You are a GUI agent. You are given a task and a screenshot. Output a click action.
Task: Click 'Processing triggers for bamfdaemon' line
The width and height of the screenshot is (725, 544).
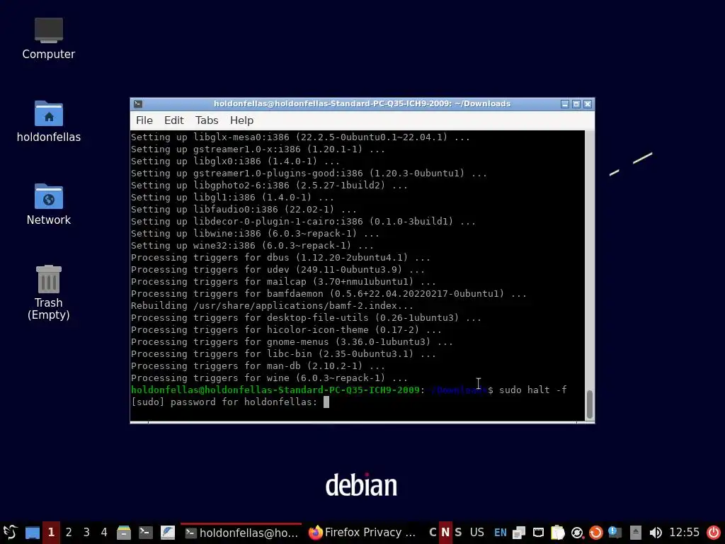(x=329, y=294)
